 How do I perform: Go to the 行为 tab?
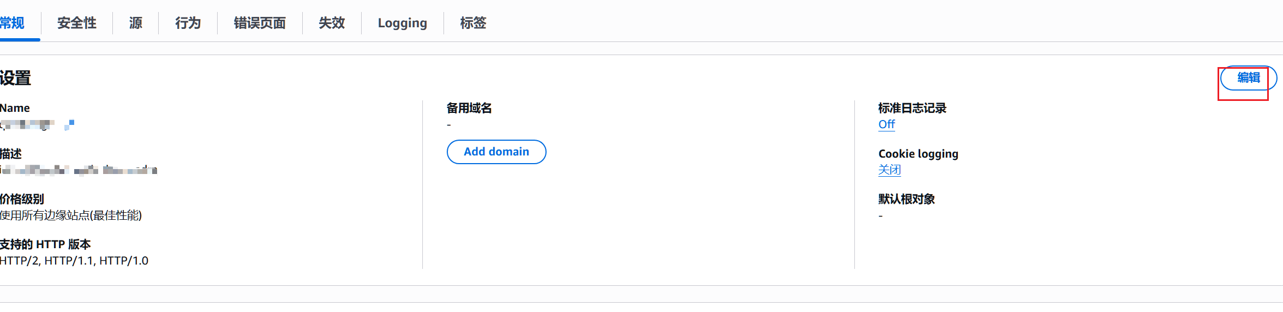(x=188, y=23)
